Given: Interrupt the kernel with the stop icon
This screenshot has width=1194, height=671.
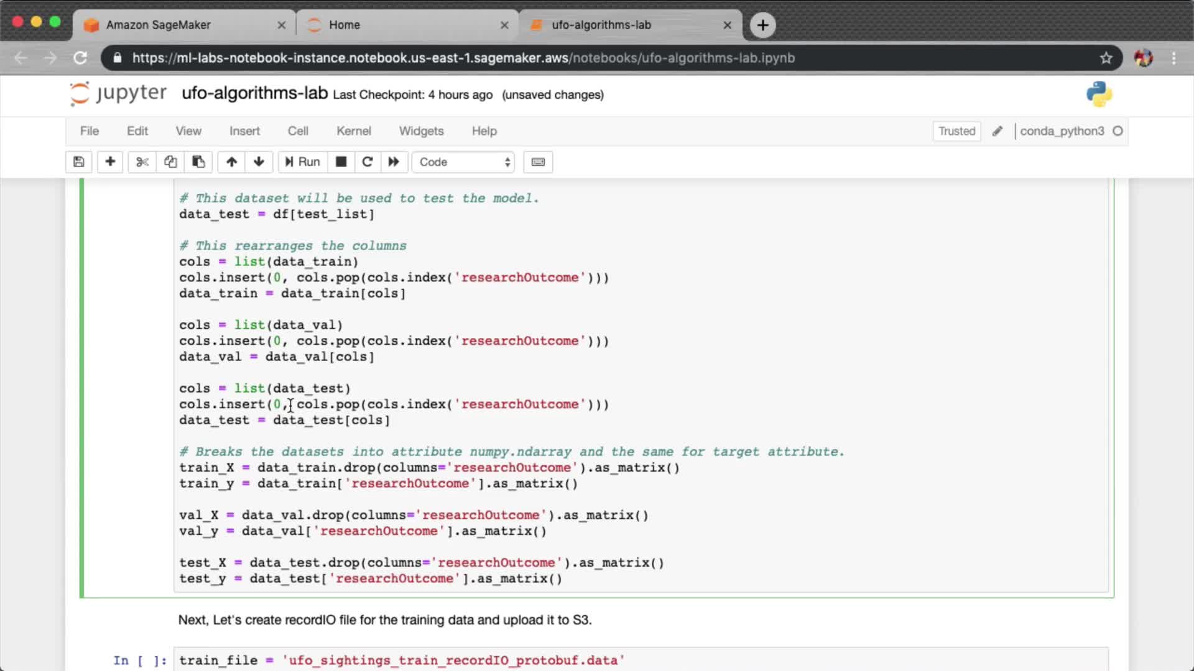Looking at the screenshot, I should [x=341, y=162].
